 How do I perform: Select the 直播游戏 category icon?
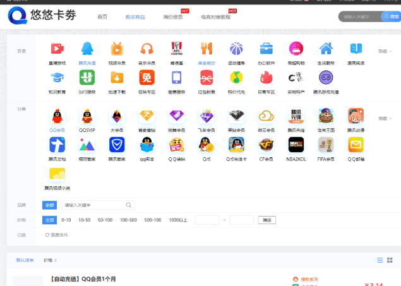click(x=57, y=49)
